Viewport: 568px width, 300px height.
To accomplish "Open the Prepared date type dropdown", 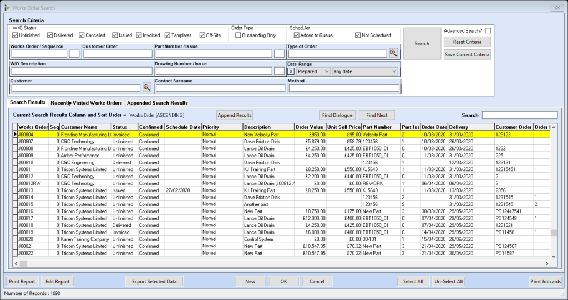I will click(313, 71).
